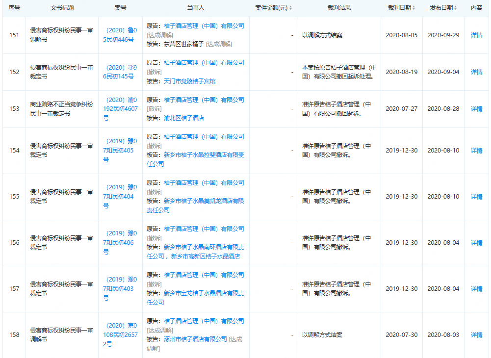Sort by 案件金额(元) column arrows
Viewport: 491px width, 358px height.
click(x=290, y=8)
